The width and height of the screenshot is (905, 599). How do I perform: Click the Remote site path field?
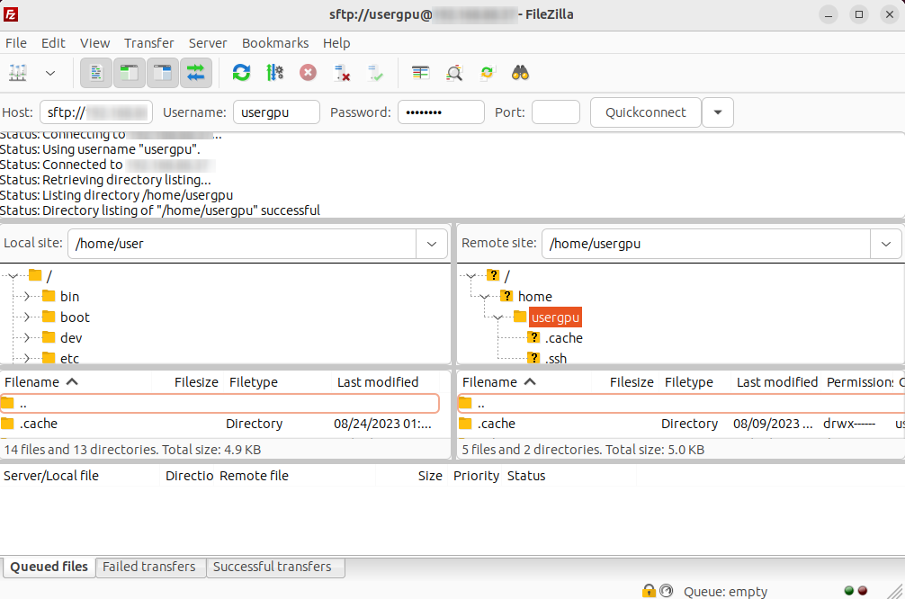[706, 244]
